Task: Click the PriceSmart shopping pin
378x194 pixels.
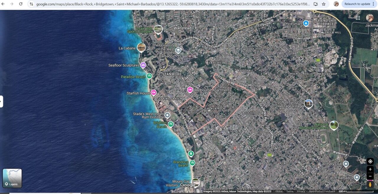Action: click(306, 24)
